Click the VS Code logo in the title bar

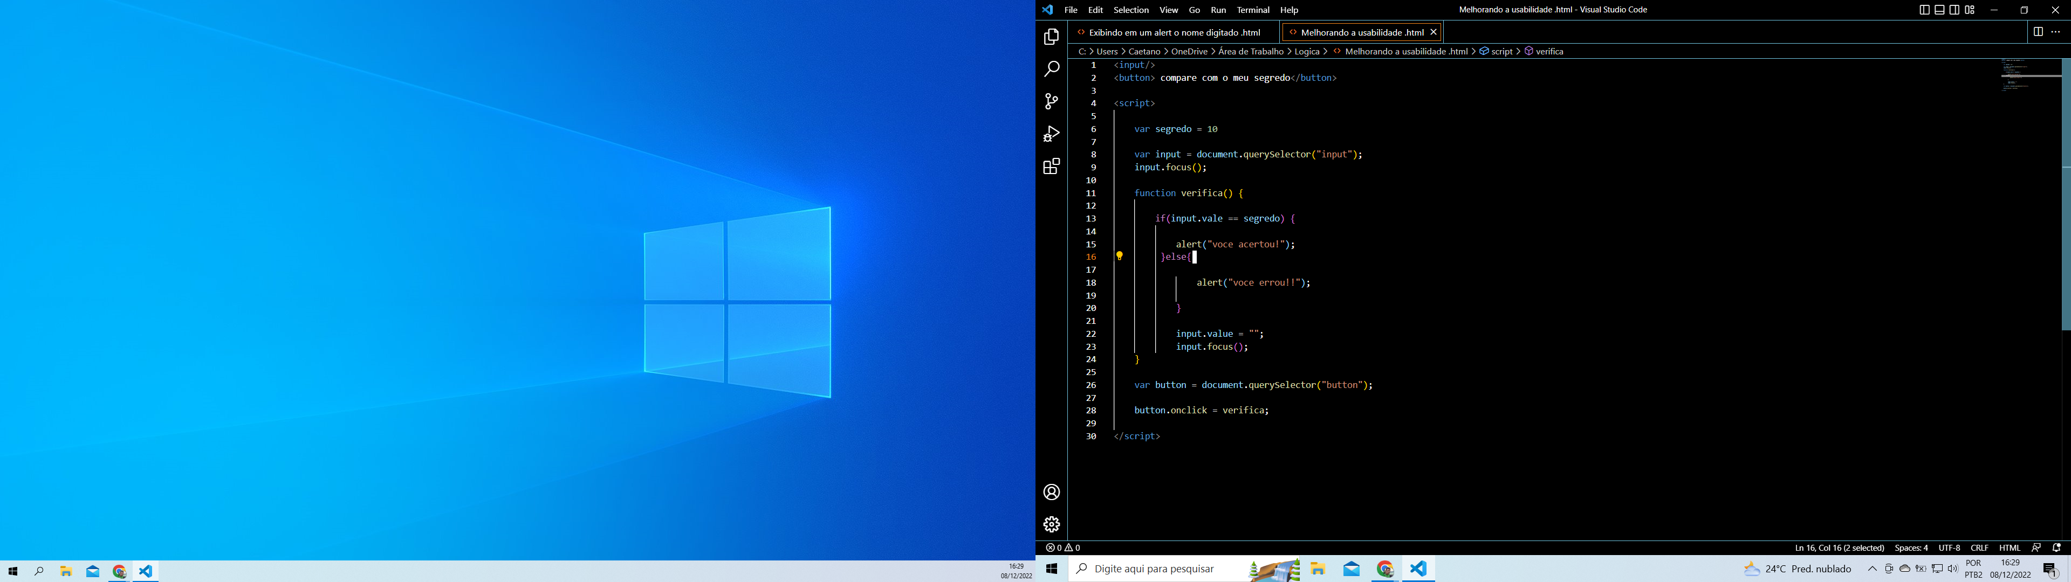pos(1047,10)
